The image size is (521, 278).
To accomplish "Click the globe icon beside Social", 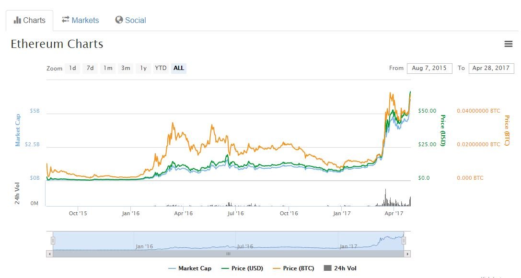I will click(x=119, y=20).
